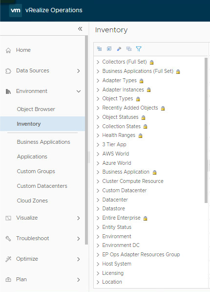
Task: Select Inventory menu item
Action: tap(42, 124)
